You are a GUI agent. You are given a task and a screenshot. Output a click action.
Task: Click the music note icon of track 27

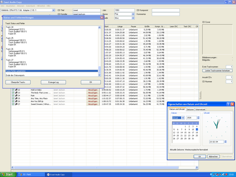16,104
